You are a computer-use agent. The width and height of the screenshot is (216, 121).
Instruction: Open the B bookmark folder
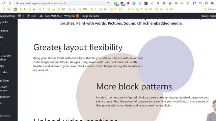click(x=23, y=9)
